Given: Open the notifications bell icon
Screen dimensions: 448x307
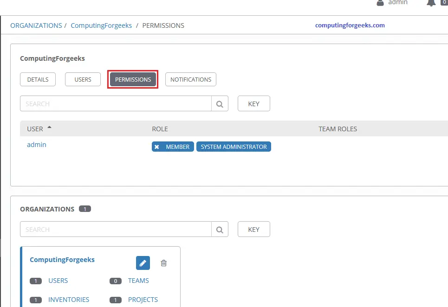Looking at the screenshot, I should [431, 3].
